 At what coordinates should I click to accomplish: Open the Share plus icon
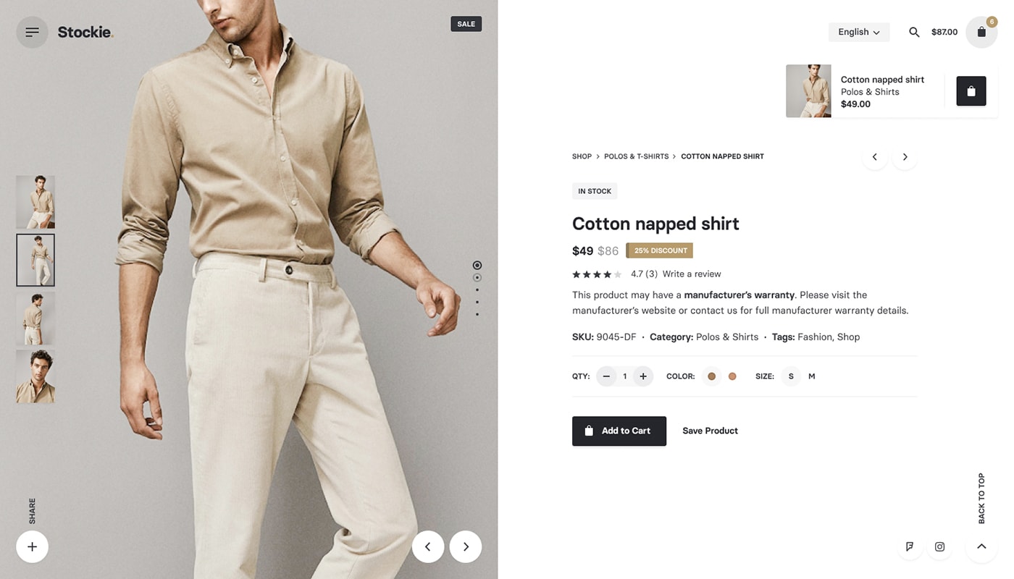(32, 546)
